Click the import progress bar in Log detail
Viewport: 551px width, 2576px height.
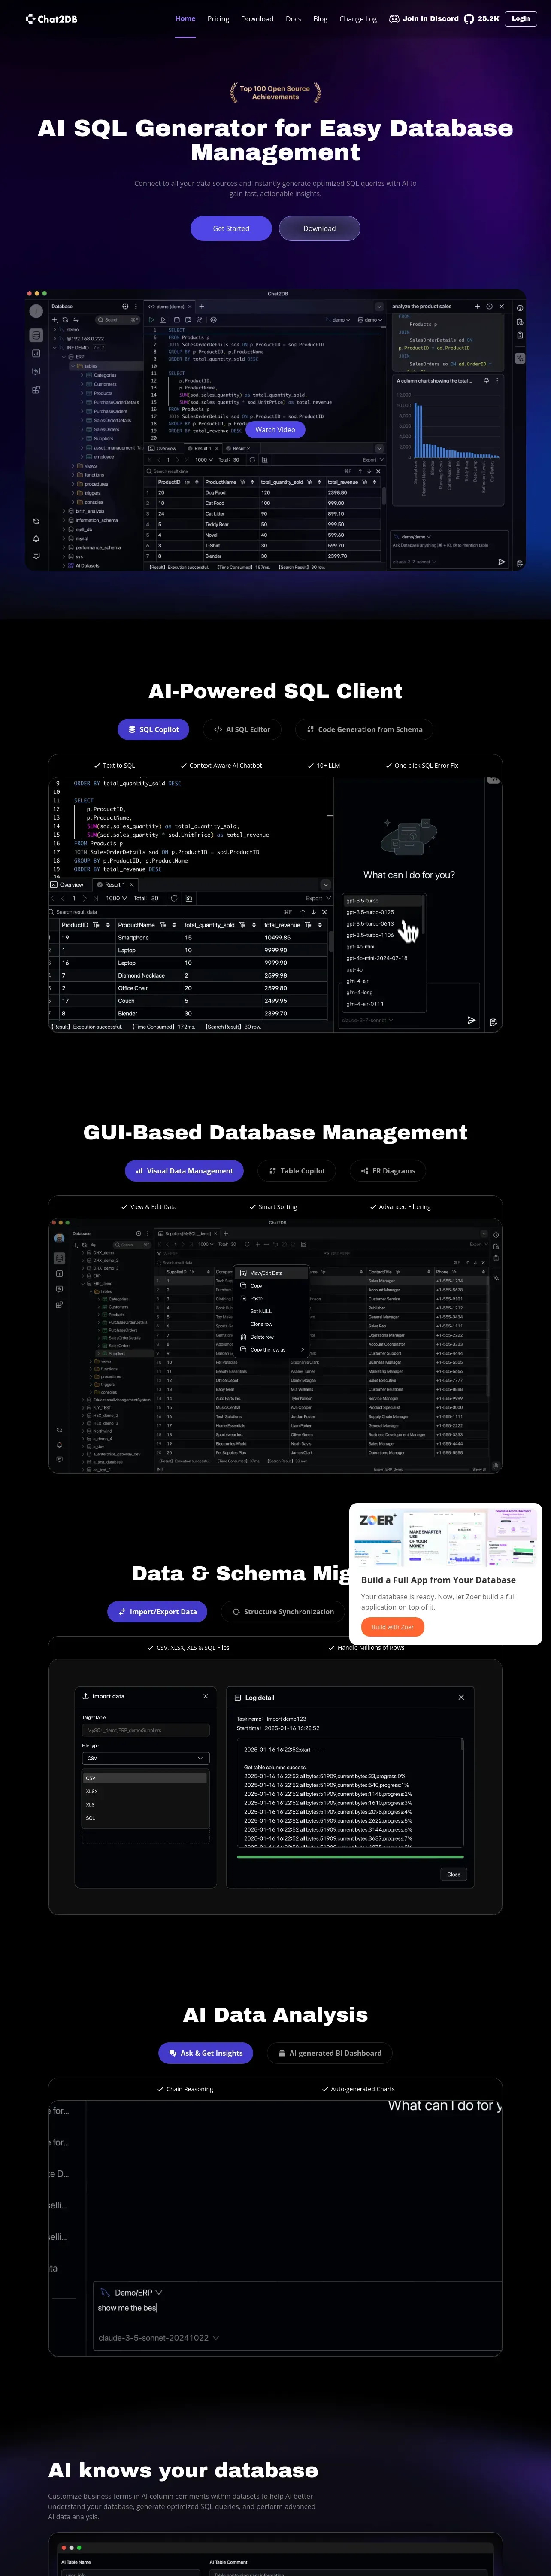[x=350, y=1856]
